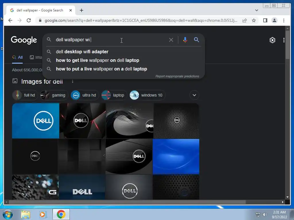The image size is (294, 220).
Task: Open the volume tray icon
Action: [265, 215]
